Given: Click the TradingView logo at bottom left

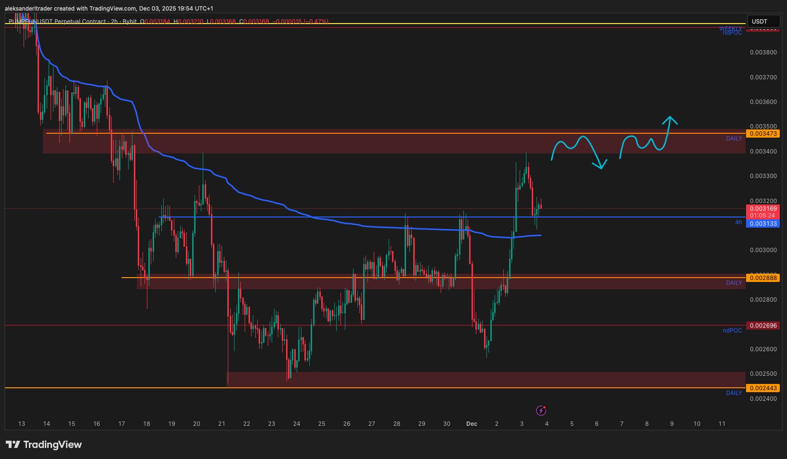Looking at the screenshot, I should 44,445.
